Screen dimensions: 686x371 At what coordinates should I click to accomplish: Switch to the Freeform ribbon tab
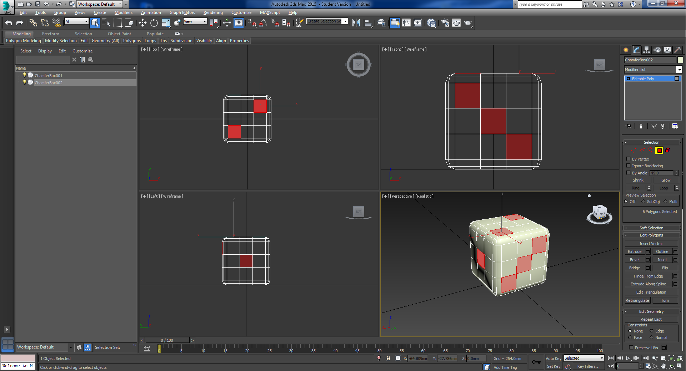(50, 34)
